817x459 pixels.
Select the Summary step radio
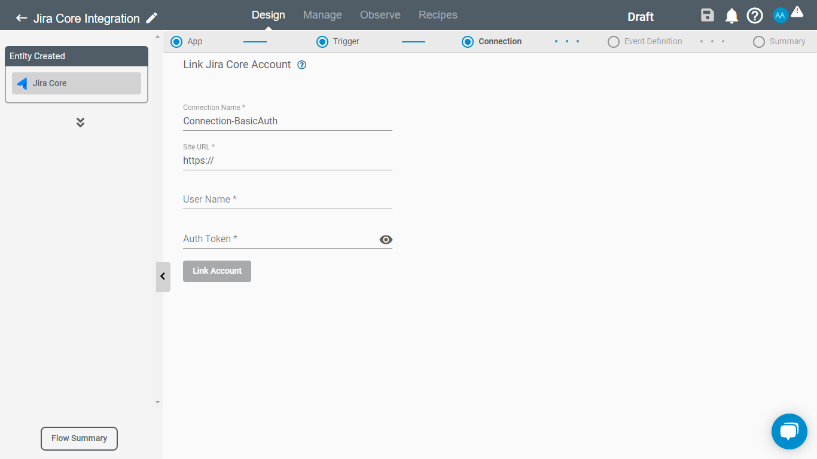pyautogui.click(x=759, y=42)
